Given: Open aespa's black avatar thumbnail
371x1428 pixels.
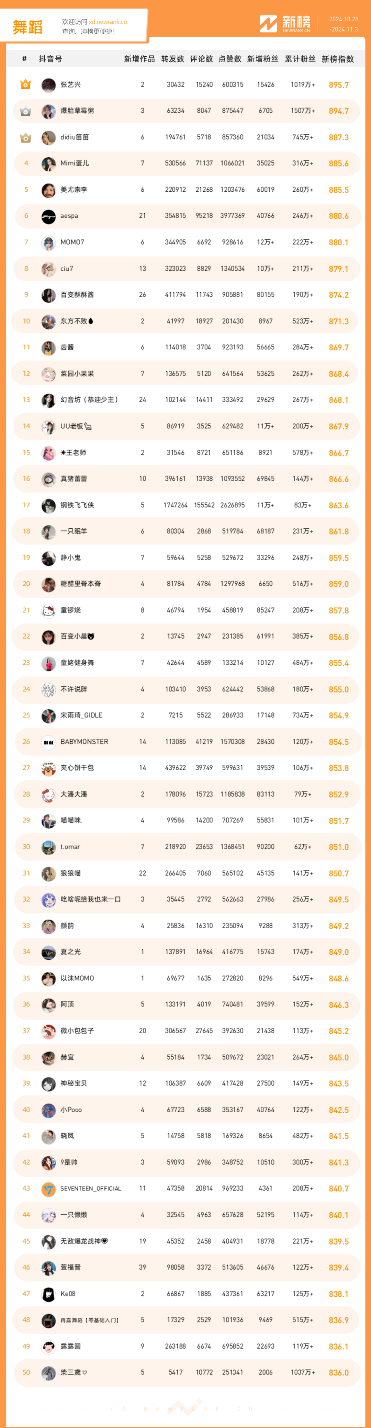Looking at the screenshot, I should 48,217.
